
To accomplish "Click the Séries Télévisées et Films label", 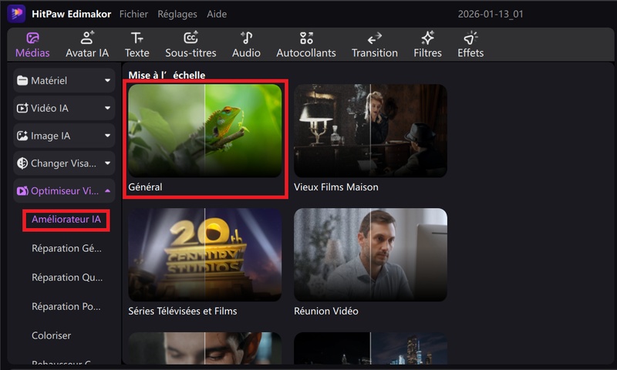I will tap(183, 311).
